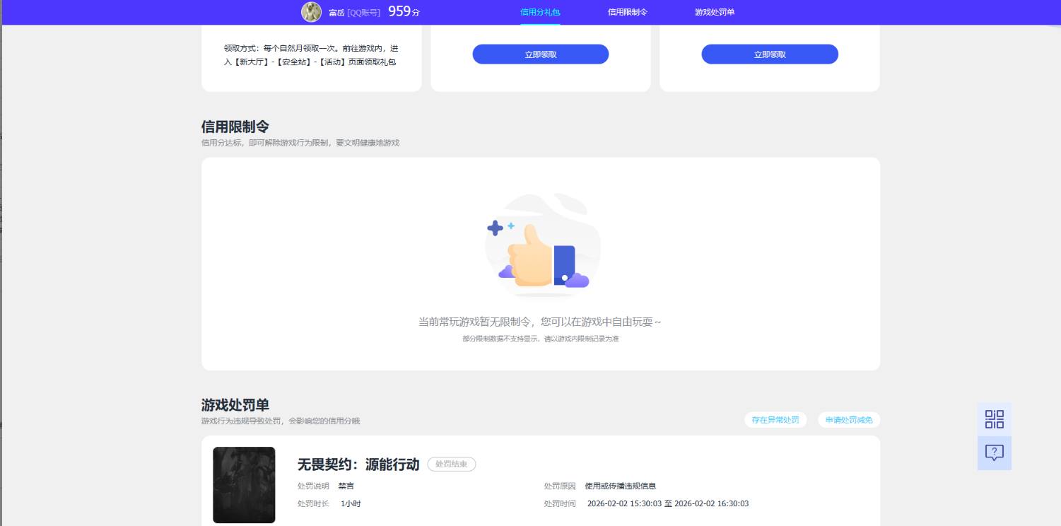Click 立即领取 button in middle card
This screenshot has width=1061, height=526.
(x=541, y=54)
